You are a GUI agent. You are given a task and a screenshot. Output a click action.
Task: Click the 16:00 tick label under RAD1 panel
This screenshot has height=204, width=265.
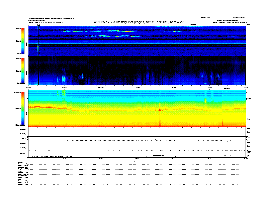[173, 88]
